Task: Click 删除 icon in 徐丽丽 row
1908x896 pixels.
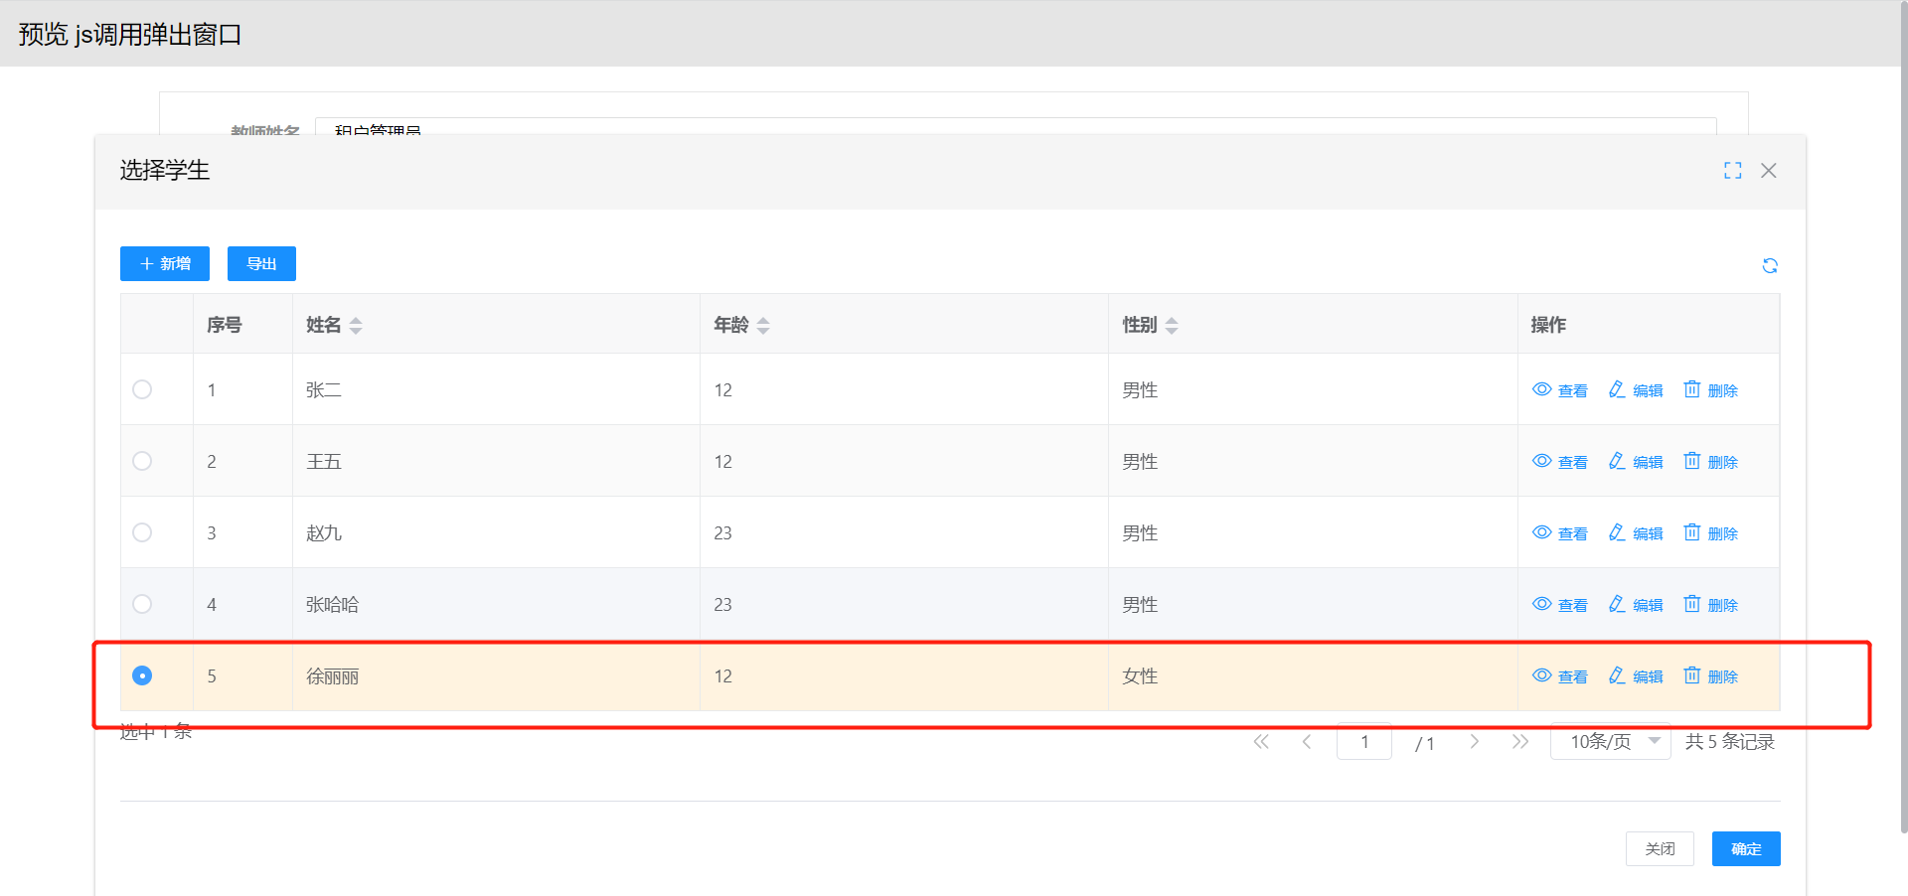Action: [1691, 675]
